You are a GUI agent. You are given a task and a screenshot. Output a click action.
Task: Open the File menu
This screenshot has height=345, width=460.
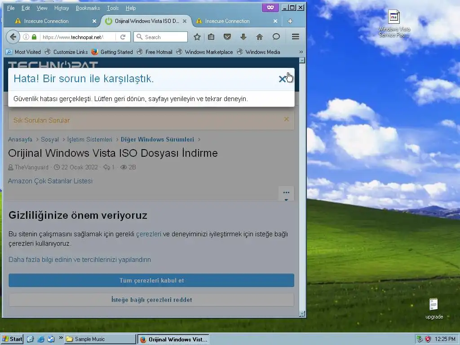(11, 8)
